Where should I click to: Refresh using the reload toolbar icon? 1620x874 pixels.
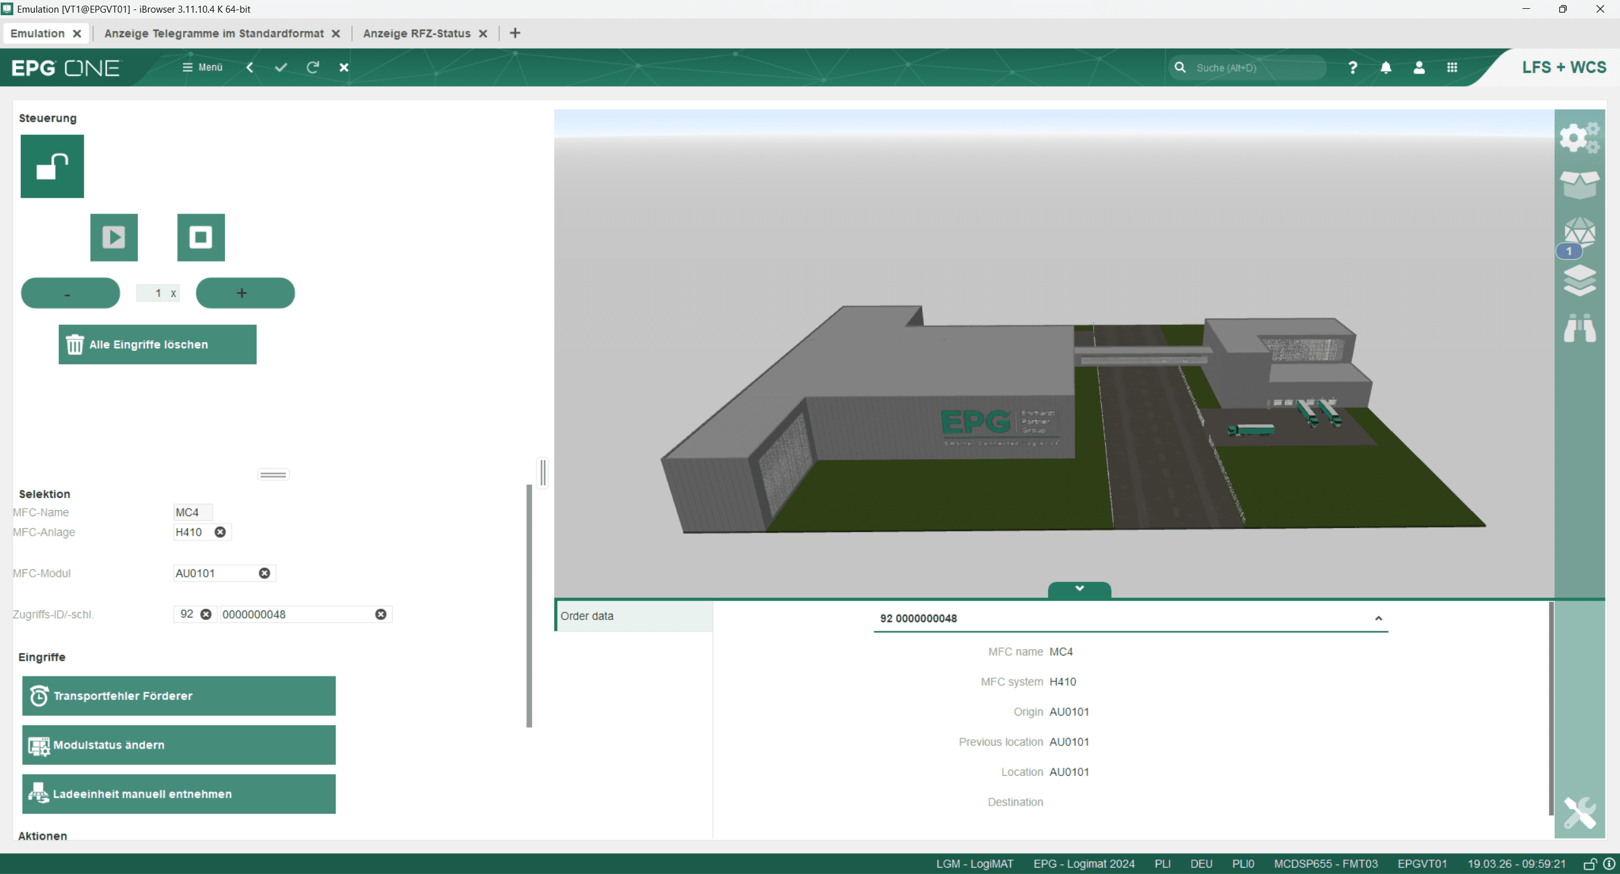(313, 67)
